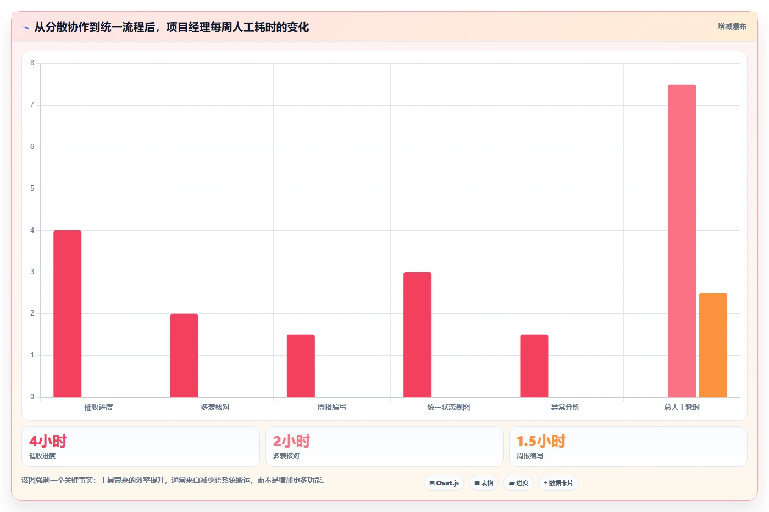The height and width of the screenshot is (512, 769).
Task: Click the red 周报编写 bar
Action: point(301,366)
